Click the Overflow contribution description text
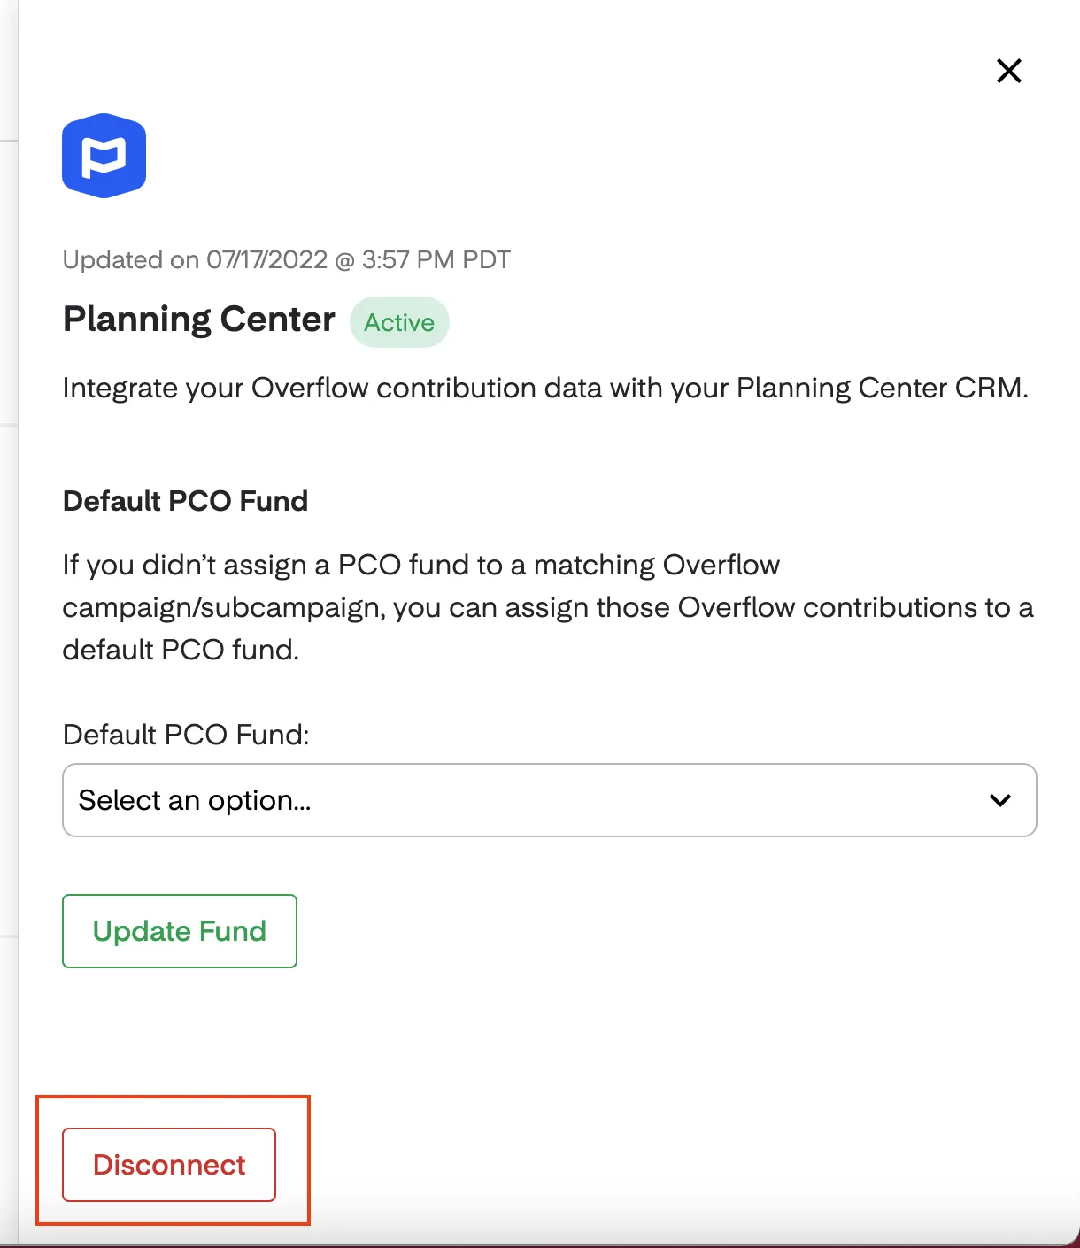This screenshot has width=1080, height=1248. pos(546,388)
